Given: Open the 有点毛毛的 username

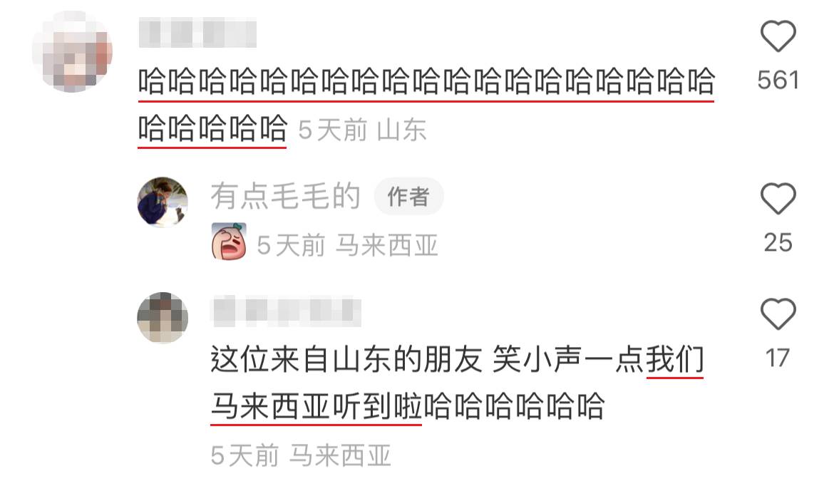Looking at the screenshot, I should 286,196.
